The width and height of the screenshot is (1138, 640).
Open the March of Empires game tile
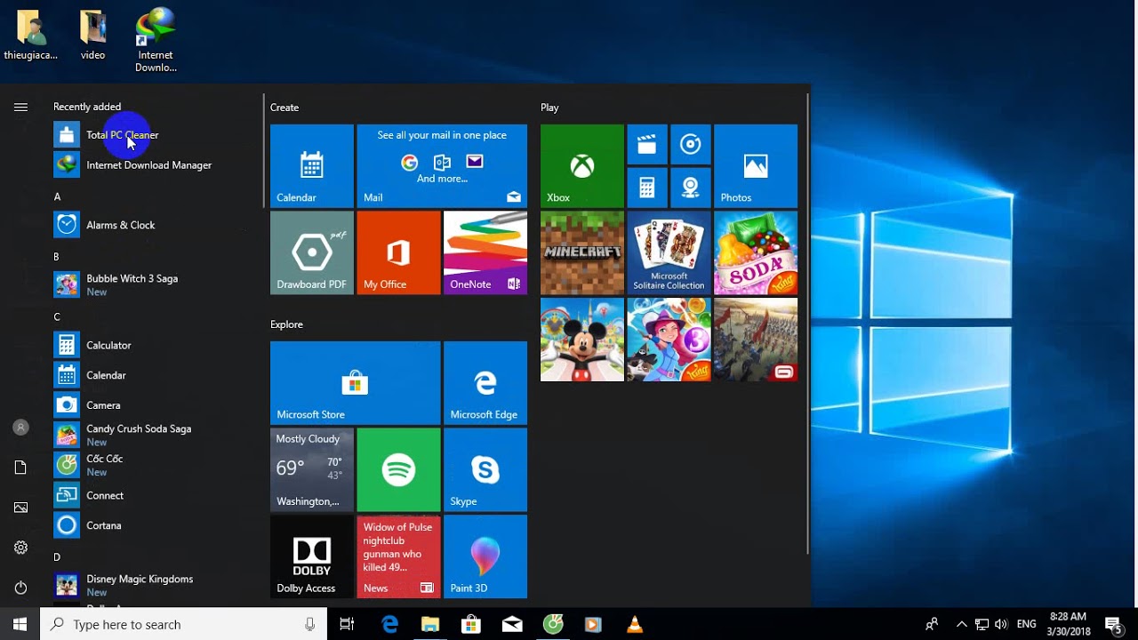pyautogui.click(x=756, y=340)
